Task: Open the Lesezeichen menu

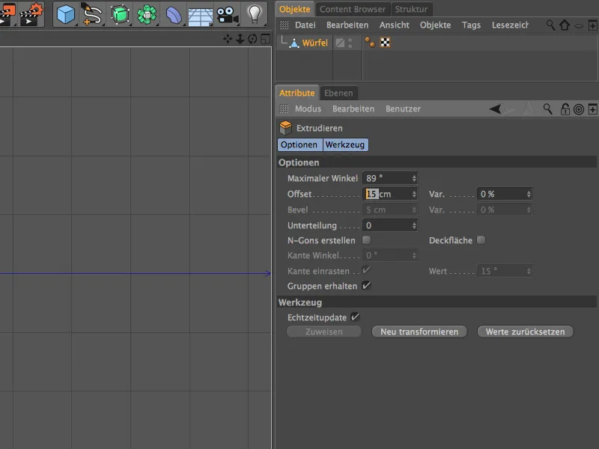Action: pyautogui.click(x=510, y=25)
